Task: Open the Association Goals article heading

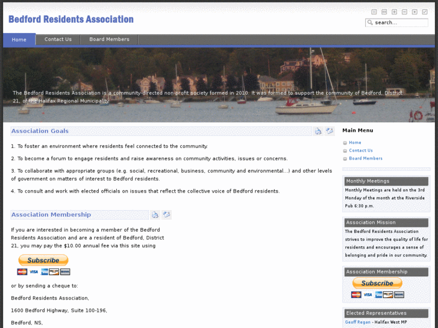Action: pos(40,131)
